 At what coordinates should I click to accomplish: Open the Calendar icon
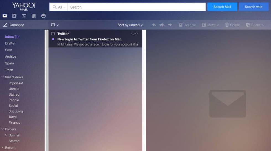(x=24, y=16)
